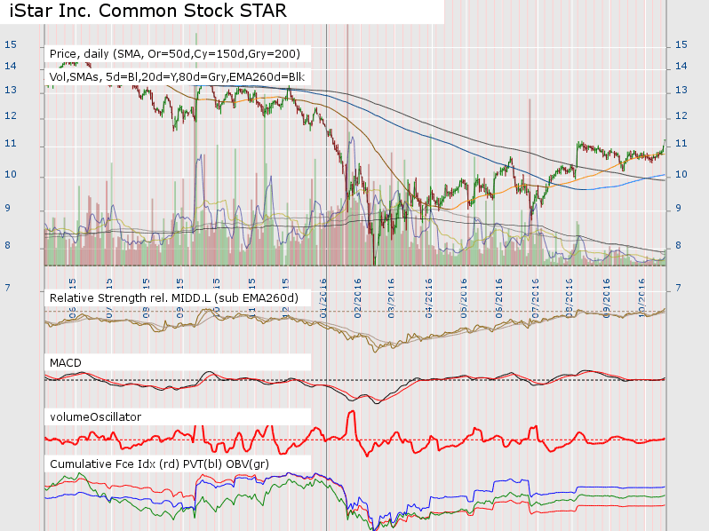This screenshot has width=709, height=531.
Task: Select price level 13 on right axis
Action: pos(681,90)
